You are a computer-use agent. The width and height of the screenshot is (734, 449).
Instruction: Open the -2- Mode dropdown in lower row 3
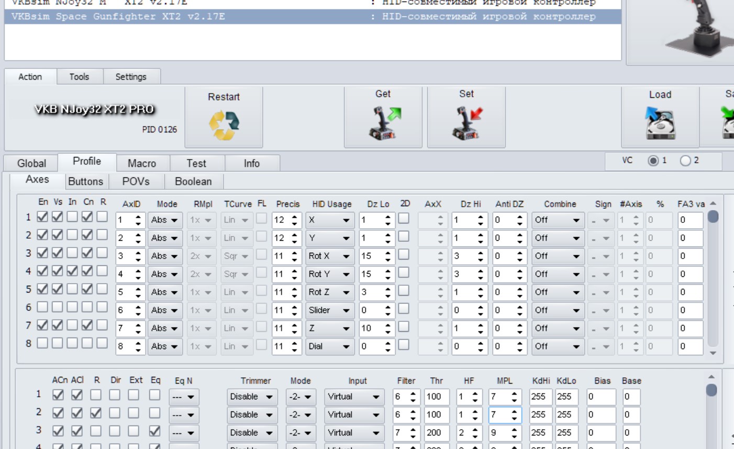[301, 433]
